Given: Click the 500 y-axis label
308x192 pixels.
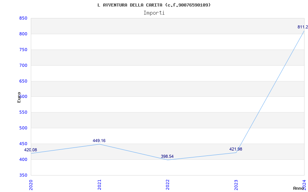Looking at the screenshot, I should tap(23, 128).
